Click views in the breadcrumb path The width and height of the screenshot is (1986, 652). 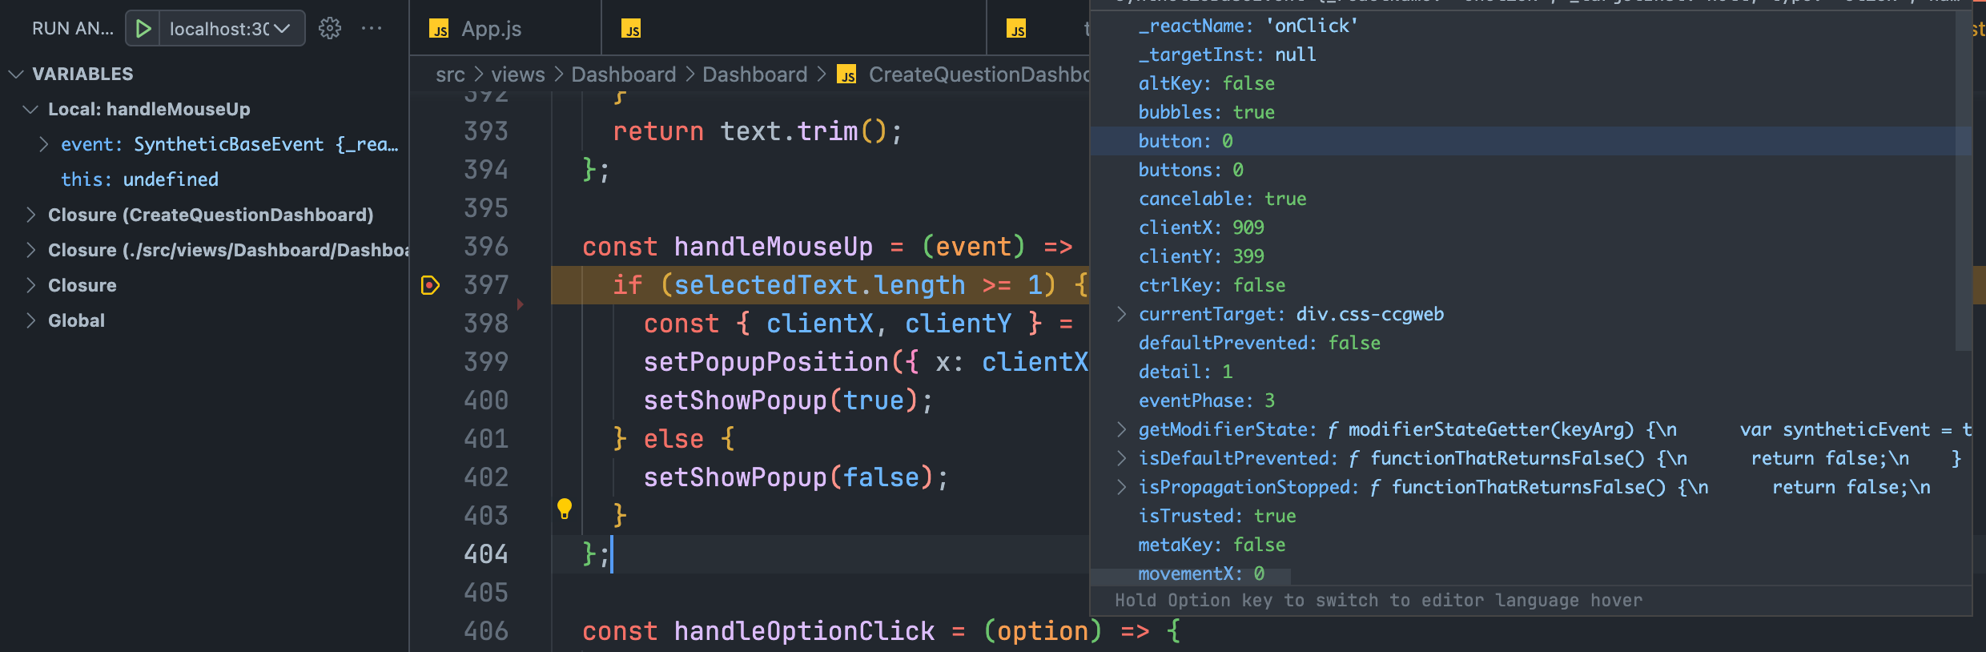(x=518, y=74)
